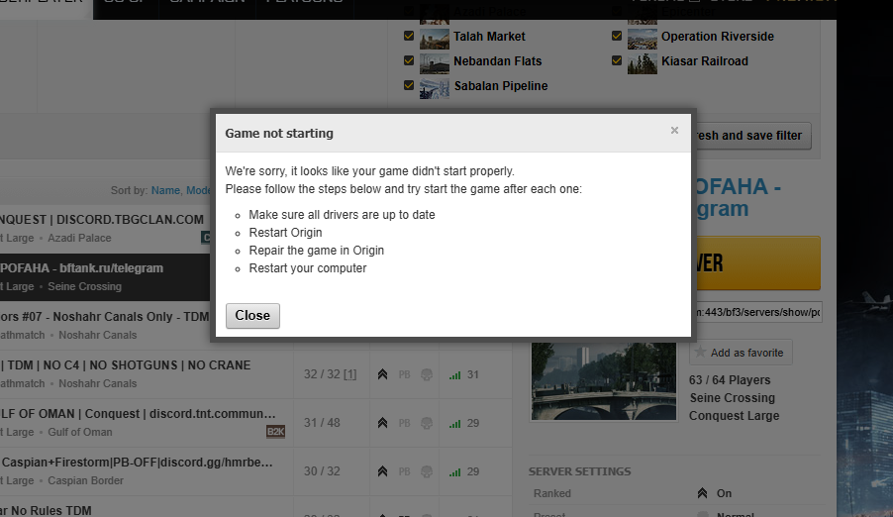Select the Caspian+Firestorm PB-OFF server
Image resolution: width=893 pixels, height=517 pixels.
coord(147,470)
